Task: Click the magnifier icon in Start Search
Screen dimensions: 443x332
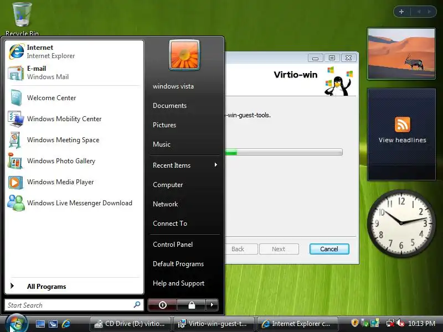Action: [x=137, y=305]
